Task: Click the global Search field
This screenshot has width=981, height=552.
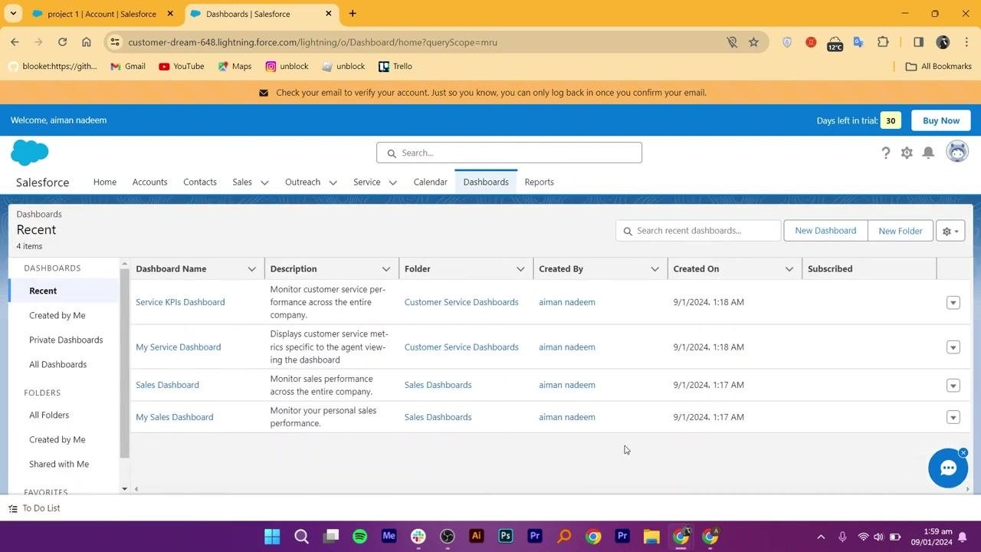Action: 509,153
